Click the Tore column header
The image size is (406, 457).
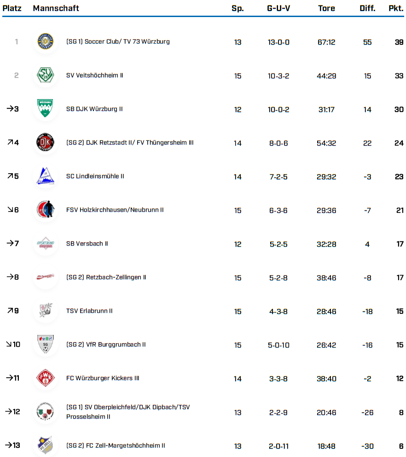coord(326,8)
